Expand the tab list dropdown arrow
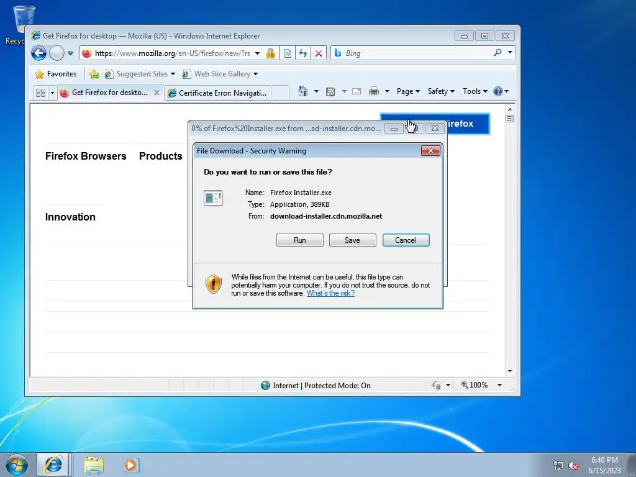Screen dimensions: 636x477 pos(52,93)
